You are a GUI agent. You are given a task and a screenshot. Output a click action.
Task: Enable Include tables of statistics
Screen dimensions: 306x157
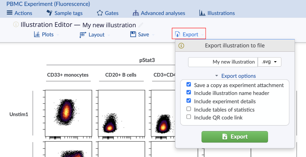(x=189, y=109)
